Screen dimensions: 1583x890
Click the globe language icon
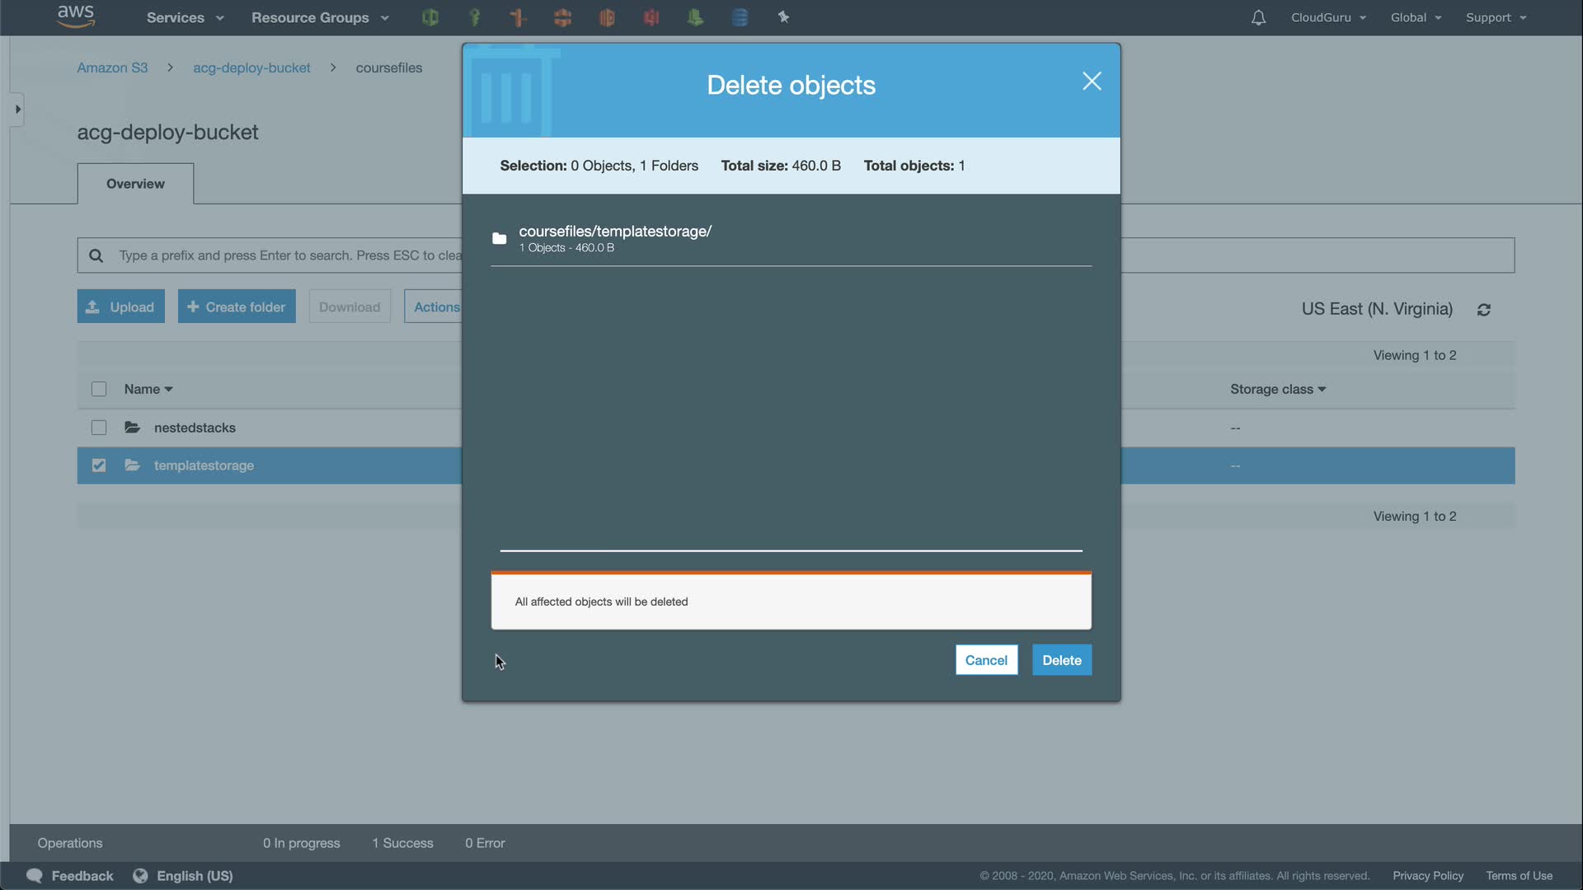pyautogui.click(x=140, y=876)
